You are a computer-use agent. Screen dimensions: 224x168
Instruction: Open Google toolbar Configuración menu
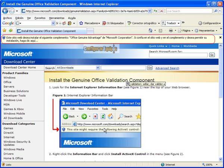click(x=209, y=23)
